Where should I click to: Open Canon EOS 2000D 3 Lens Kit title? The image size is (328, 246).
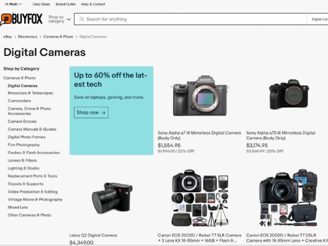(199, 238)
